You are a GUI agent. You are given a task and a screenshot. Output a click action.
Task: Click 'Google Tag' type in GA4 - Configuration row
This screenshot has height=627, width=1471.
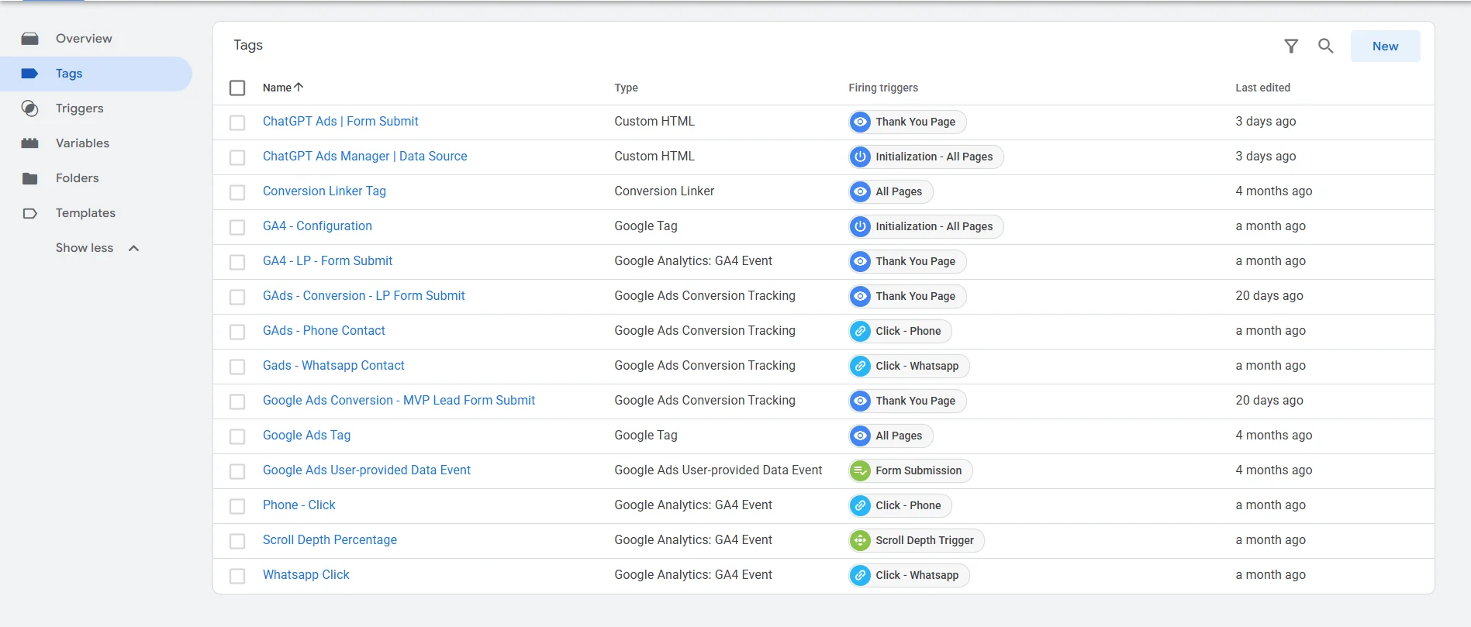646,226
